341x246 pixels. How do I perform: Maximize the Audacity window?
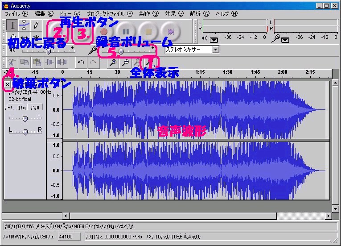pyautogui.click(x=327, y=6)
